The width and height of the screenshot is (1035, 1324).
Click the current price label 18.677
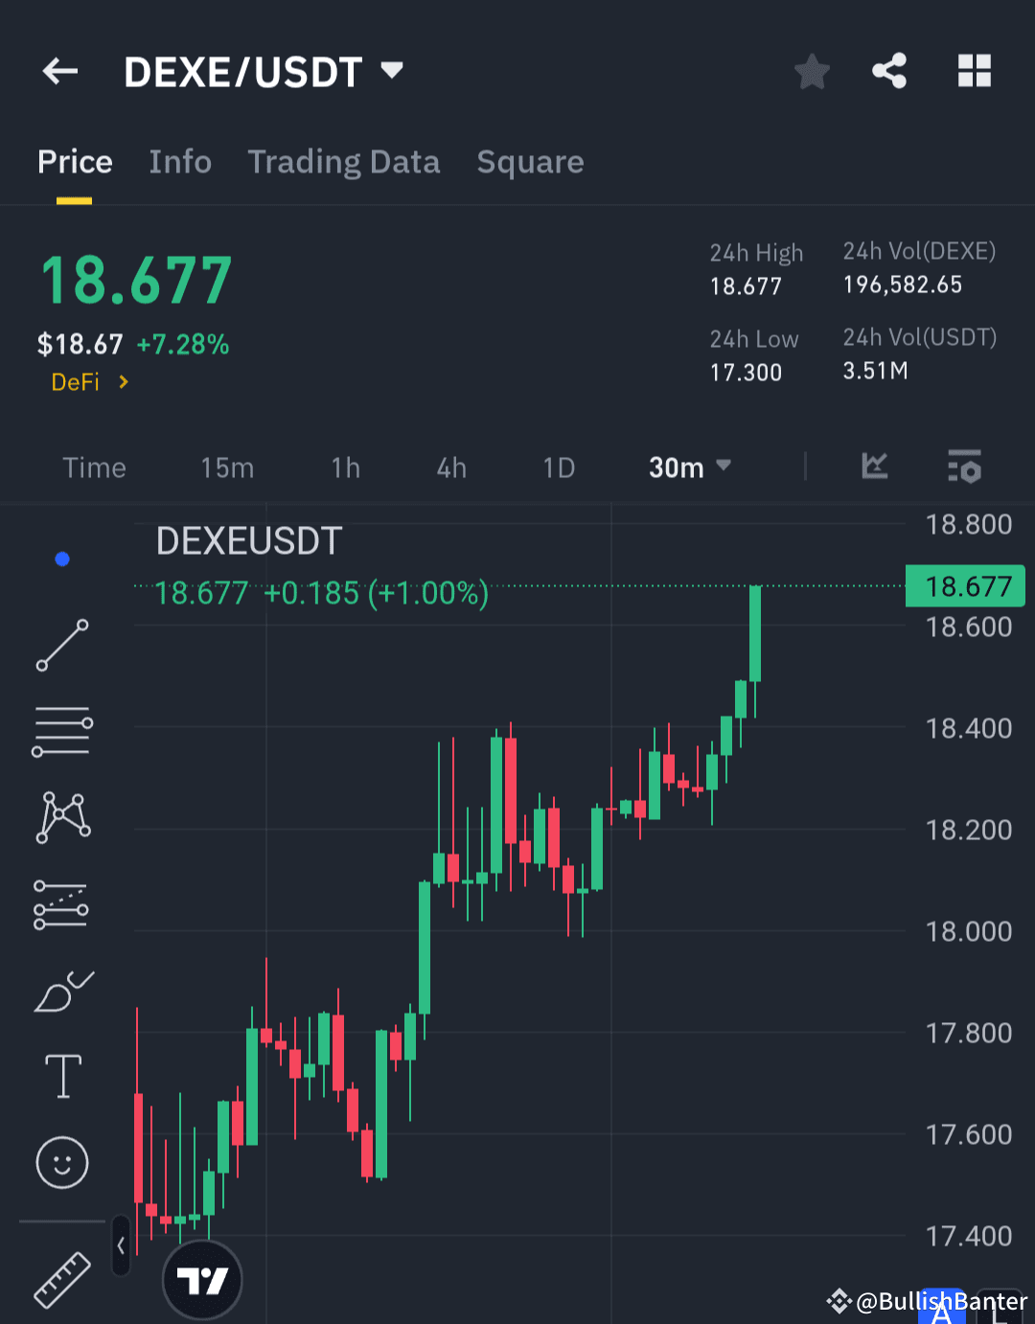click(965, 585)
